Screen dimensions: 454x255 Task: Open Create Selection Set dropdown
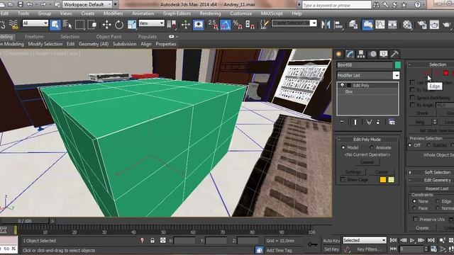coord(294,23)
